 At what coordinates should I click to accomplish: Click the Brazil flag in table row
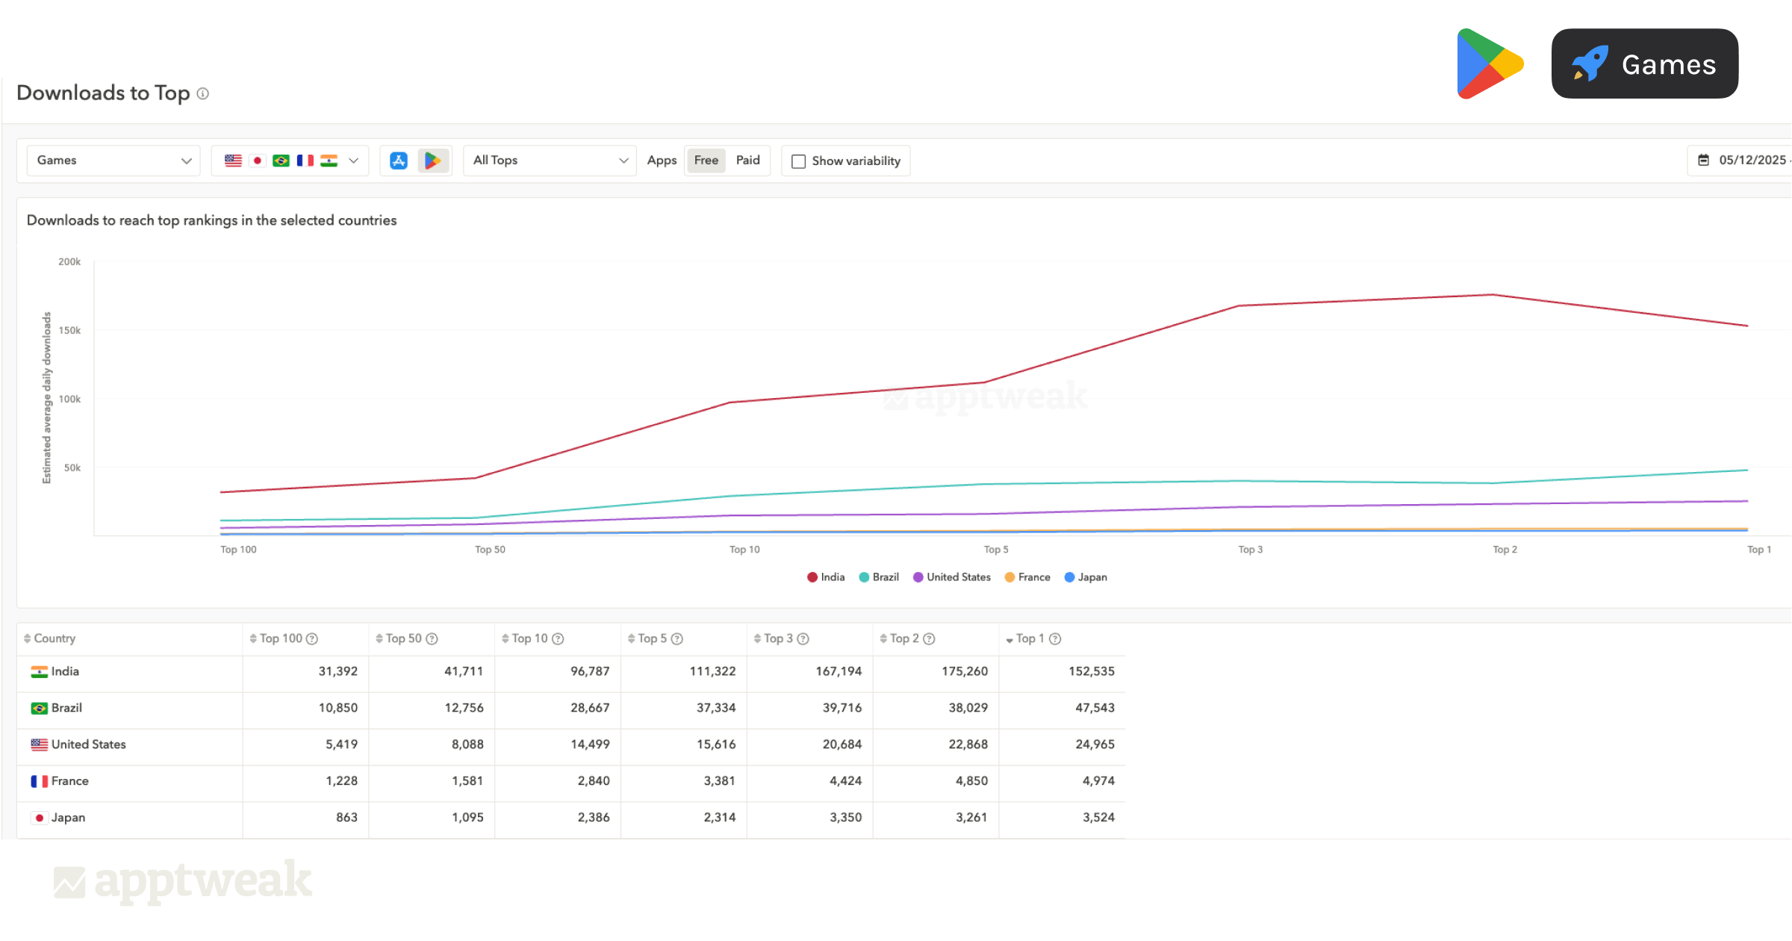pyautogui.click(x=39, y=709)
